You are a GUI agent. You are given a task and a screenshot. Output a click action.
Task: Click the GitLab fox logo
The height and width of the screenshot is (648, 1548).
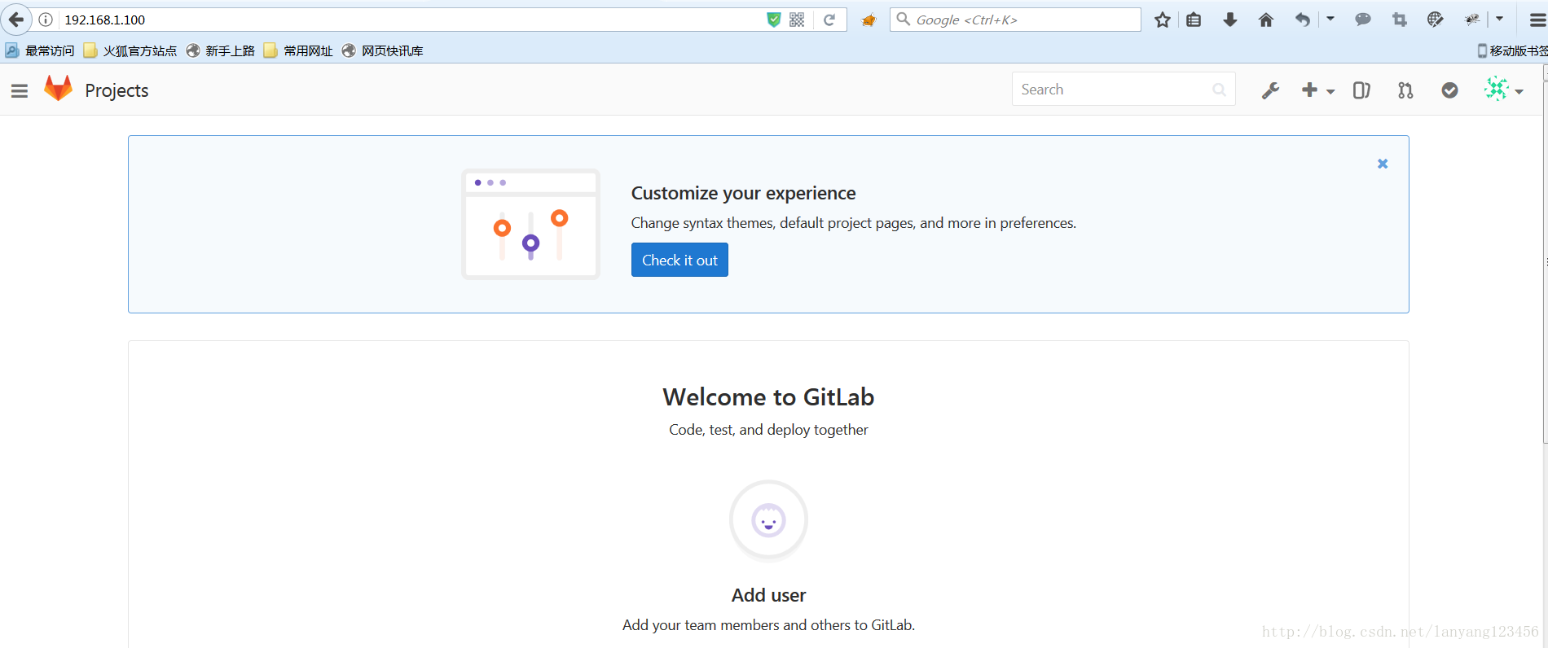point(58,89)
